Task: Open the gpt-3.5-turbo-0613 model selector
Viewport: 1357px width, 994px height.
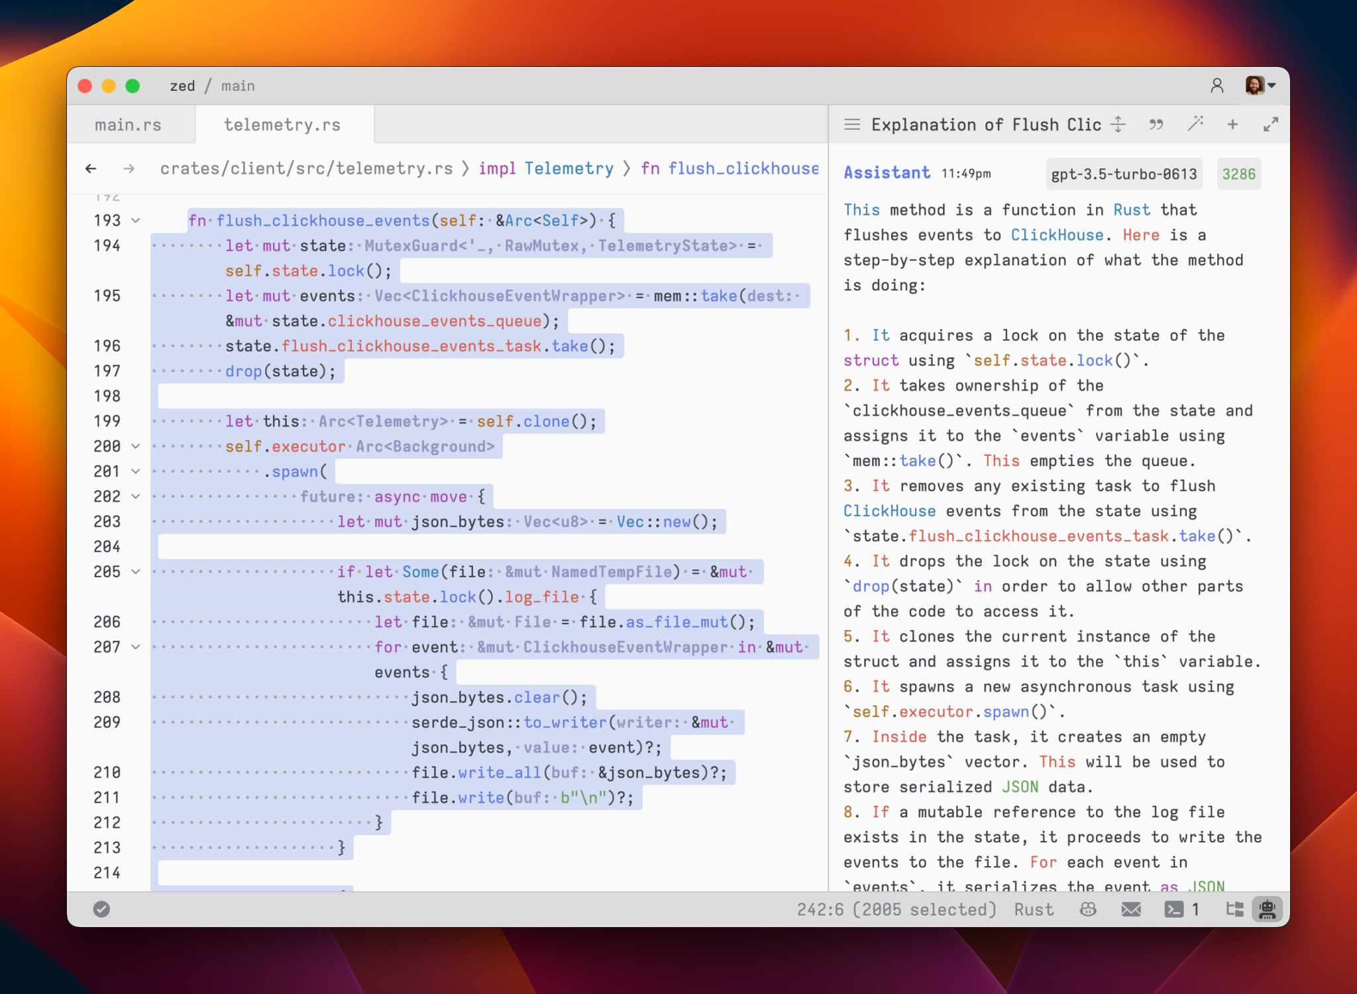Action: (x=1124, y=174)
